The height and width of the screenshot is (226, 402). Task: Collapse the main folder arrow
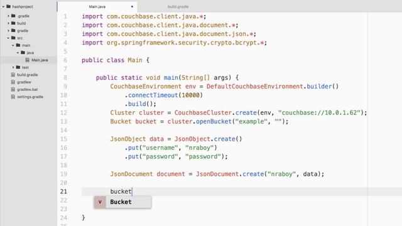click(x=13, y=45)
